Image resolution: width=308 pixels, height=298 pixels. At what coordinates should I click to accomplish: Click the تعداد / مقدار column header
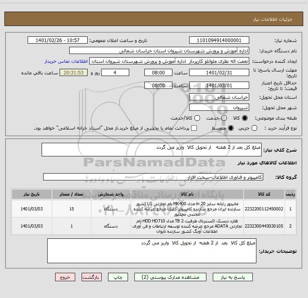(x=72, y=194)
